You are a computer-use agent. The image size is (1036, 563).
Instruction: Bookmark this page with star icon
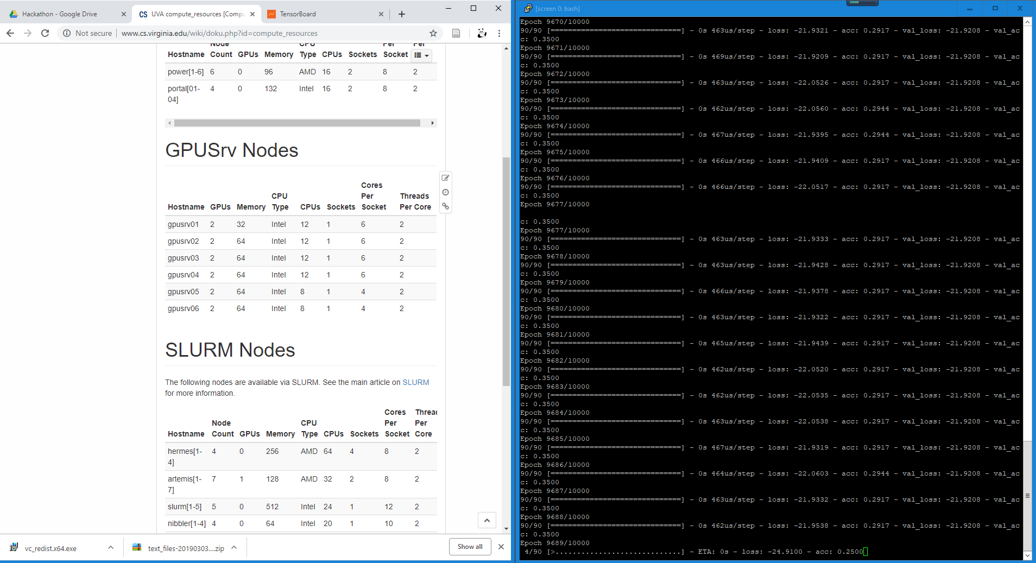pyautogui.click(x=433, y=33)
